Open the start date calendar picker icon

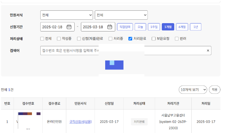tap(69, 27)
